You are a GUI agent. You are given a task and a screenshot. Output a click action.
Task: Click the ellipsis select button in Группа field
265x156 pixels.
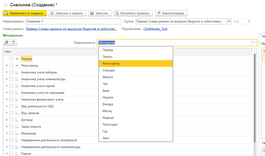(224, 22)
